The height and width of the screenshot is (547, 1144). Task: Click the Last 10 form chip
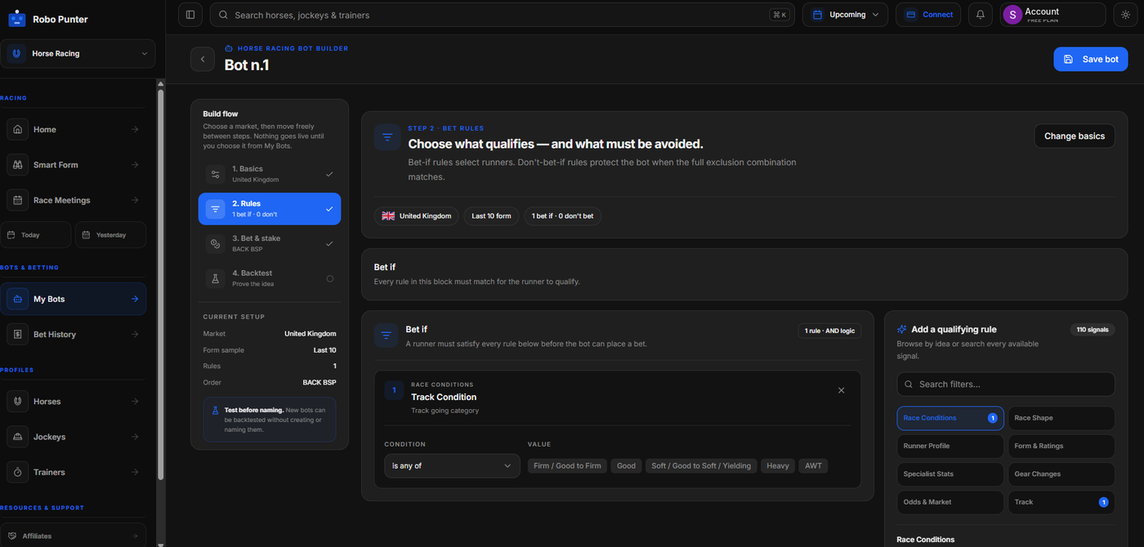tap(491, 216)
